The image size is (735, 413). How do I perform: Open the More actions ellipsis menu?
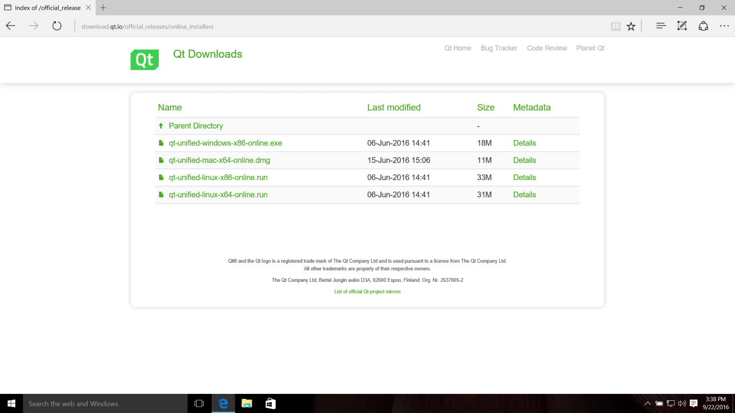pyautogui.click(x=724, y=26)
